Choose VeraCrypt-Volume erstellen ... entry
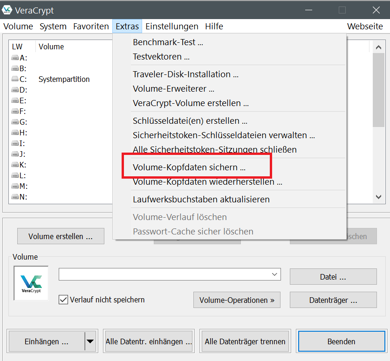The height and width of the screenshot is (361, 390). 230,103
